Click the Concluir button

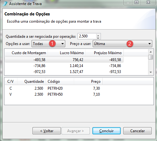pyautogui.click(x=107, y=131)
